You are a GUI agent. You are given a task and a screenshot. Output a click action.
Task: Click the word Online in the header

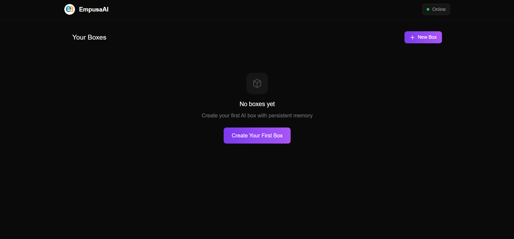pyautogui.click(x=439, y=9)
